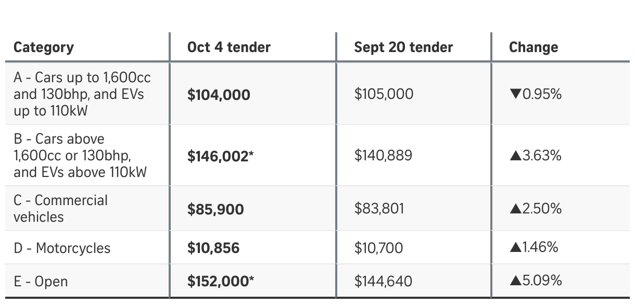
Task: Click the $85,900 commercial vehicles price
Action: click(215, 209)
